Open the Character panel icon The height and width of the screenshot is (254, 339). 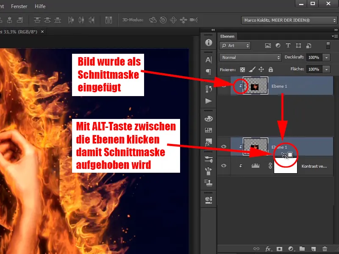pos(208,60)
